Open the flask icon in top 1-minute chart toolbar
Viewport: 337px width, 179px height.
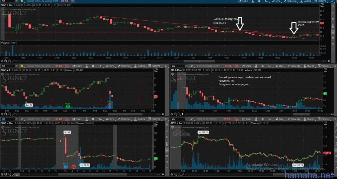coord(253,1)
